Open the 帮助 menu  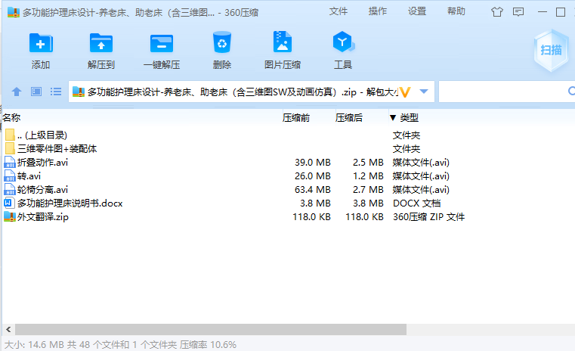[456, 11]
